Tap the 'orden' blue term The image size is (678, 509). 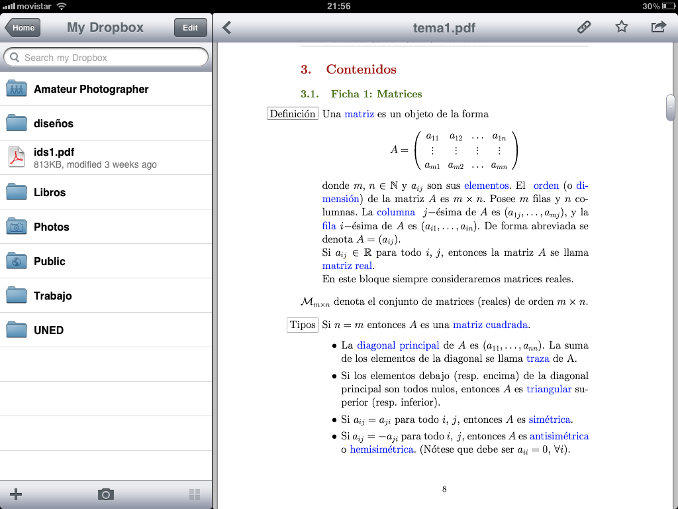tap(546, 186)
